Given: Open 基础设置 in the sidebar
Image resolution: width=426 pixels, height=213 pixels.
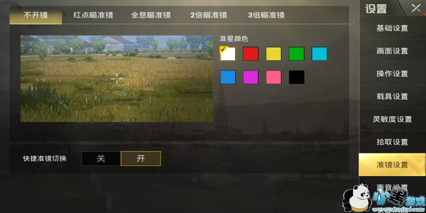Looking at the screenshot, I should click(x=392, y=28).
